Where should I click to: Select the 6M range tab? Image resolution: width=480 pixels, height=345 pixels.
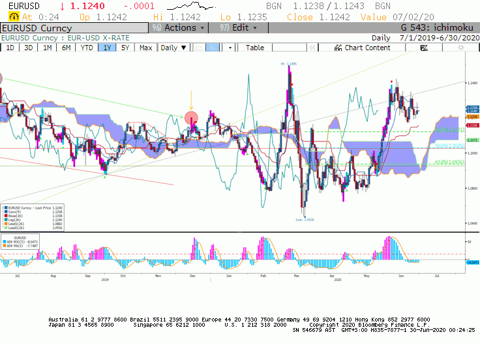point(66,48)
